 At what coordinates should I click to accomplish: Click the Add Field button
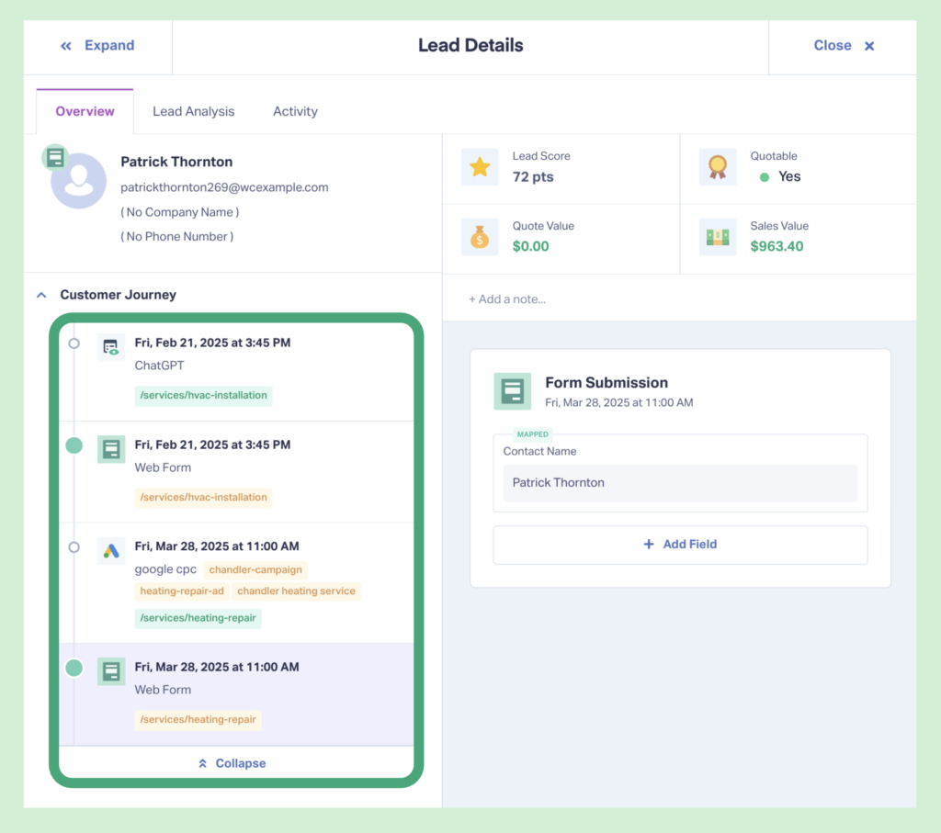[x=680, y=544]
